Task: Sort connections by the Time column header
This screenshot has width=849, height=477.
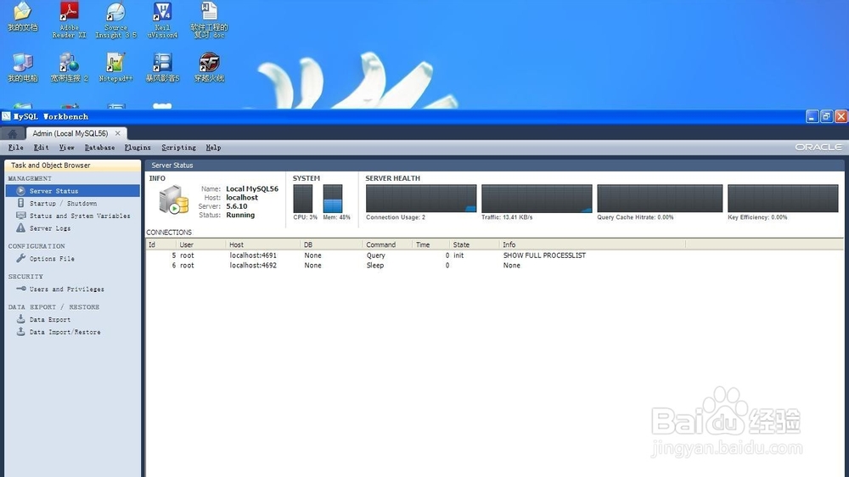Action: pyautogui.click(x=430, y=244)
